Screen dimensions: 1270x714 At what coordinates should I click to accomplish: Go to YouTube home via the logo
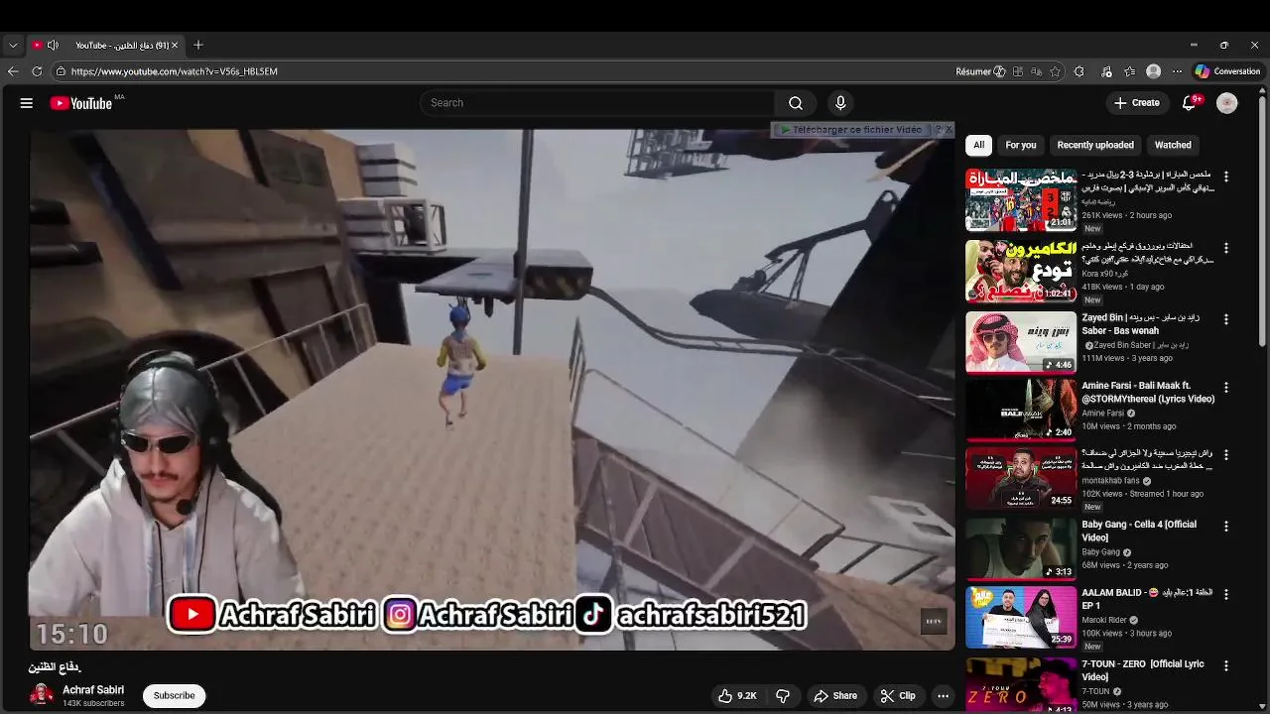coord(81,103)
